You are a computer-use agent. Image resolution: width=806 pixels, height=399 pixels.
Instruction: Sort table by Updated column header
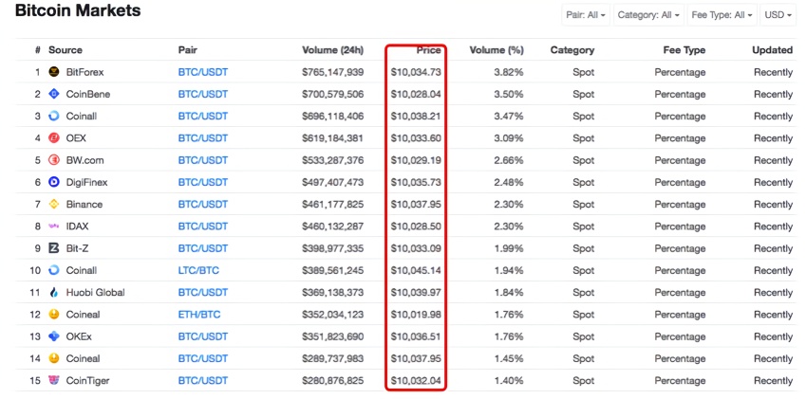(x=772, y=50)
